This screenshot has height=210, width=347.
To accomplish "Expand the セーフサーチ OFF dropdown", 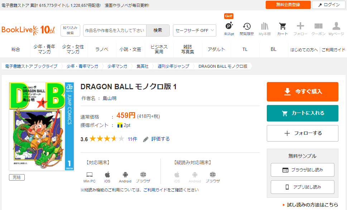I will click(194, 30).
